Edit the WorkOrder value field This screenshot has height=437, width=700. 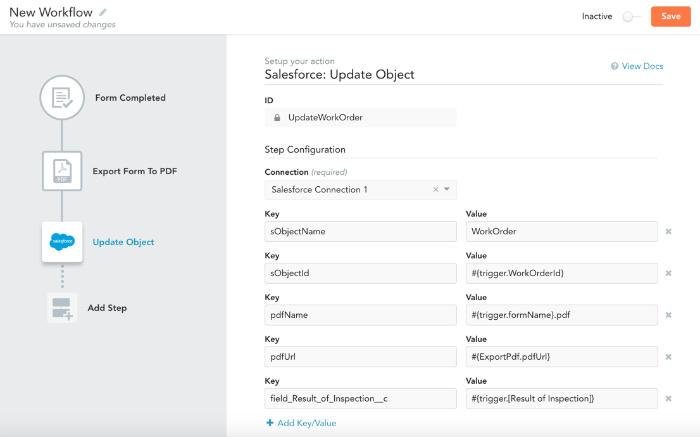click(x=561, y=231)
